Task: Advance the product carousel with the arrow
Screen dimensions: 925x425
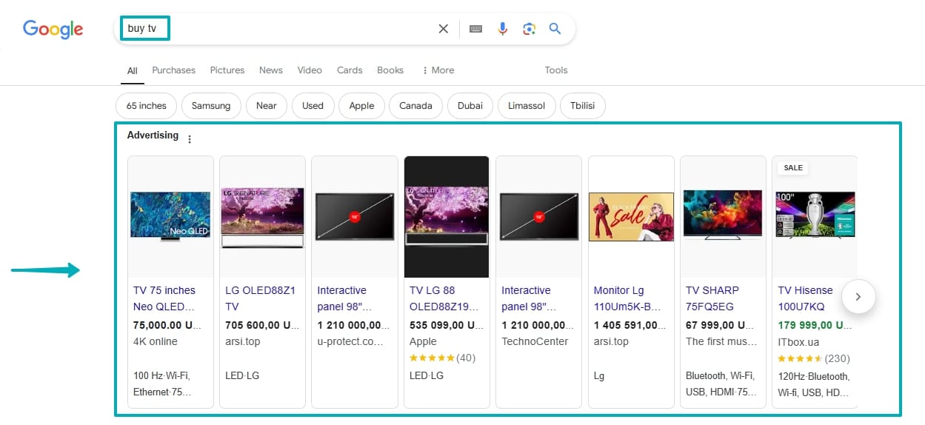Action: (x=858, y=297)
